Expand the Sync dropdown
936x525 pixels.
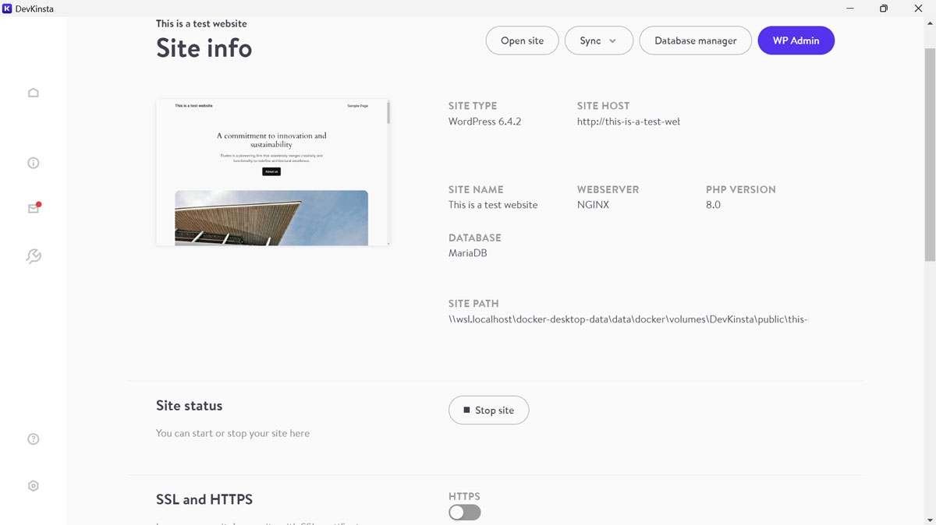point(598,41)
